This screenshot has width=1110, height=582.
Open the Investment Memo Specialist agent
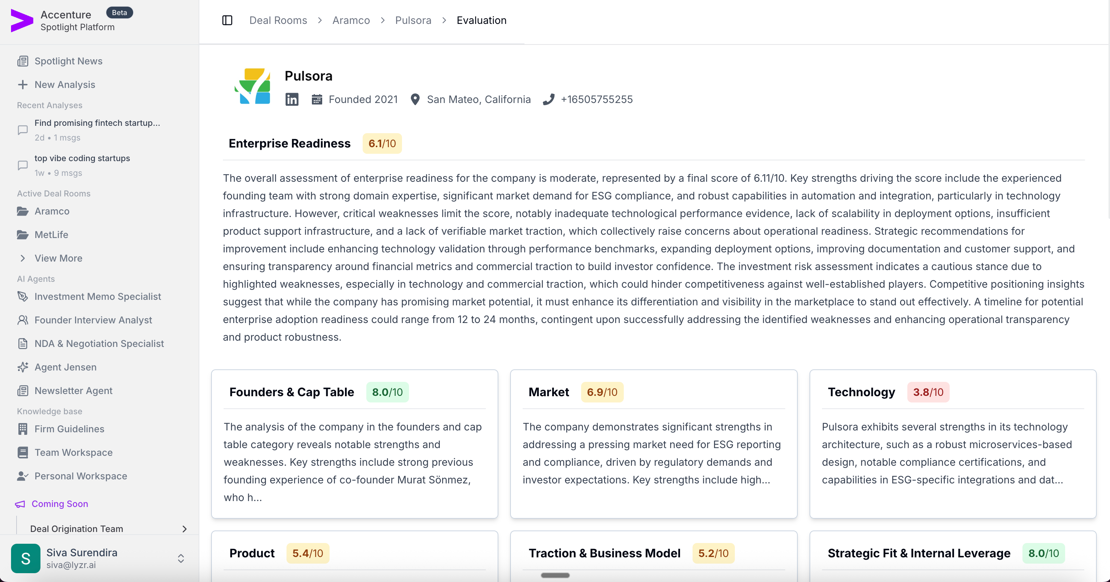point(97,297)
